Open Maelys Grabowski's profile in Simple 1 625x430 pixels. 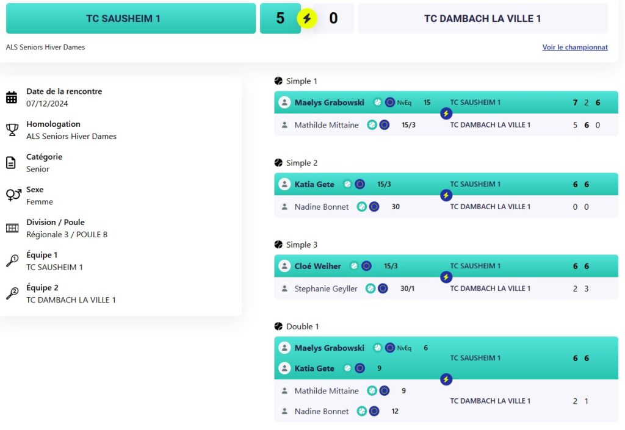click(329, 102)
